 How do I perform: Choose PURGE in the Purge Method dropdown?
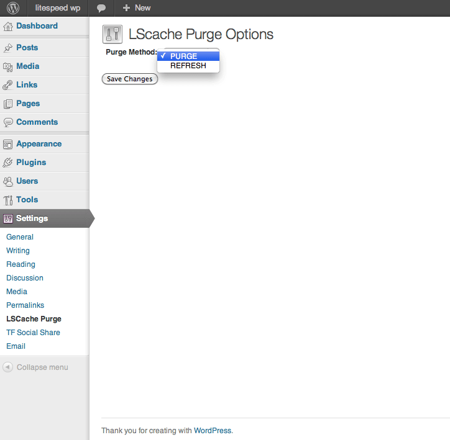[x=188, y=56]
